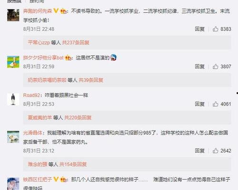Click the gold V badge beside 铁西区扛把子
Screen dimensions: 238x190
pos(56,179)
